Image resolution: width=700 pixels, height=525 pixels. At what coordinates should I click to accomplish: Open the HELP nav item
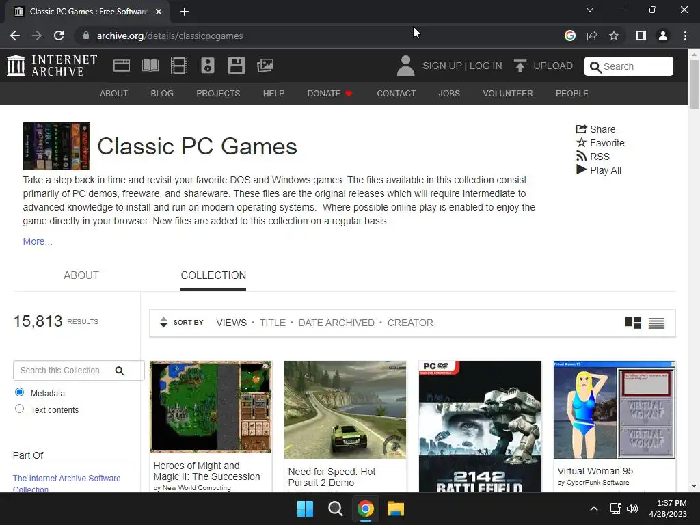pos(273,93)
